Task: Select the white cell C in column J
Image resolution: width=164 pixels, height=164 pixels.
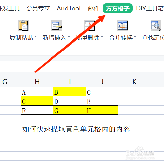Action: 102,92
